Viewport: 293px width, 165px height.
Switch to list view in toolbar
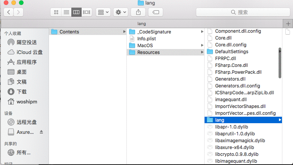[x=66, y=13]
